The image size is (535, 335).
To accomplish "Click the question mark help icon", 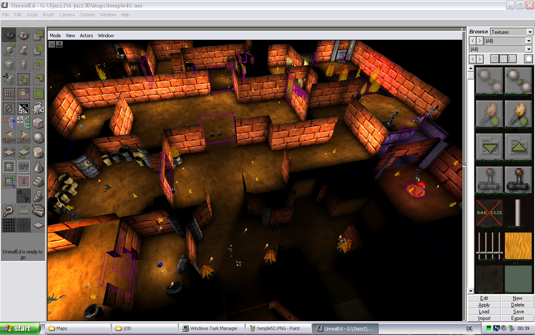I will 9,211.
